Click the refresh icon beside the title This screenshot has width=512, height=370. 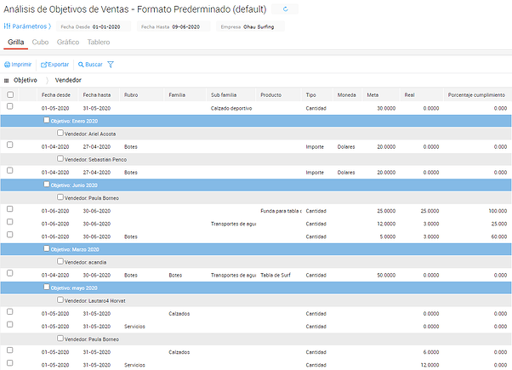tap(285, 9)
